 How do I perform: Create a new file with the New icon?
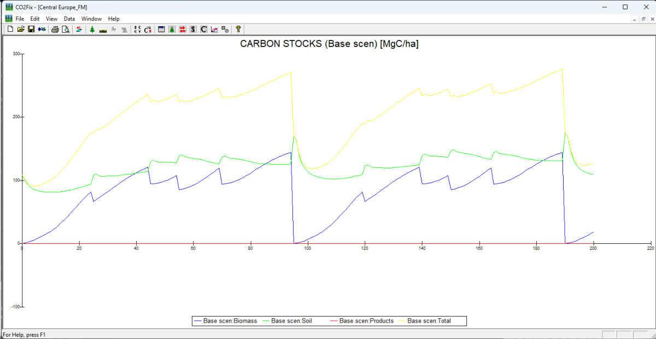[10, 29]
